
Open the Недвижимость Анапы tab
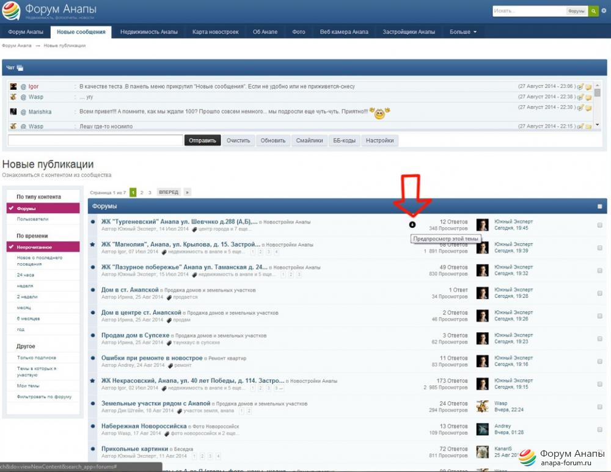(148, 32)
